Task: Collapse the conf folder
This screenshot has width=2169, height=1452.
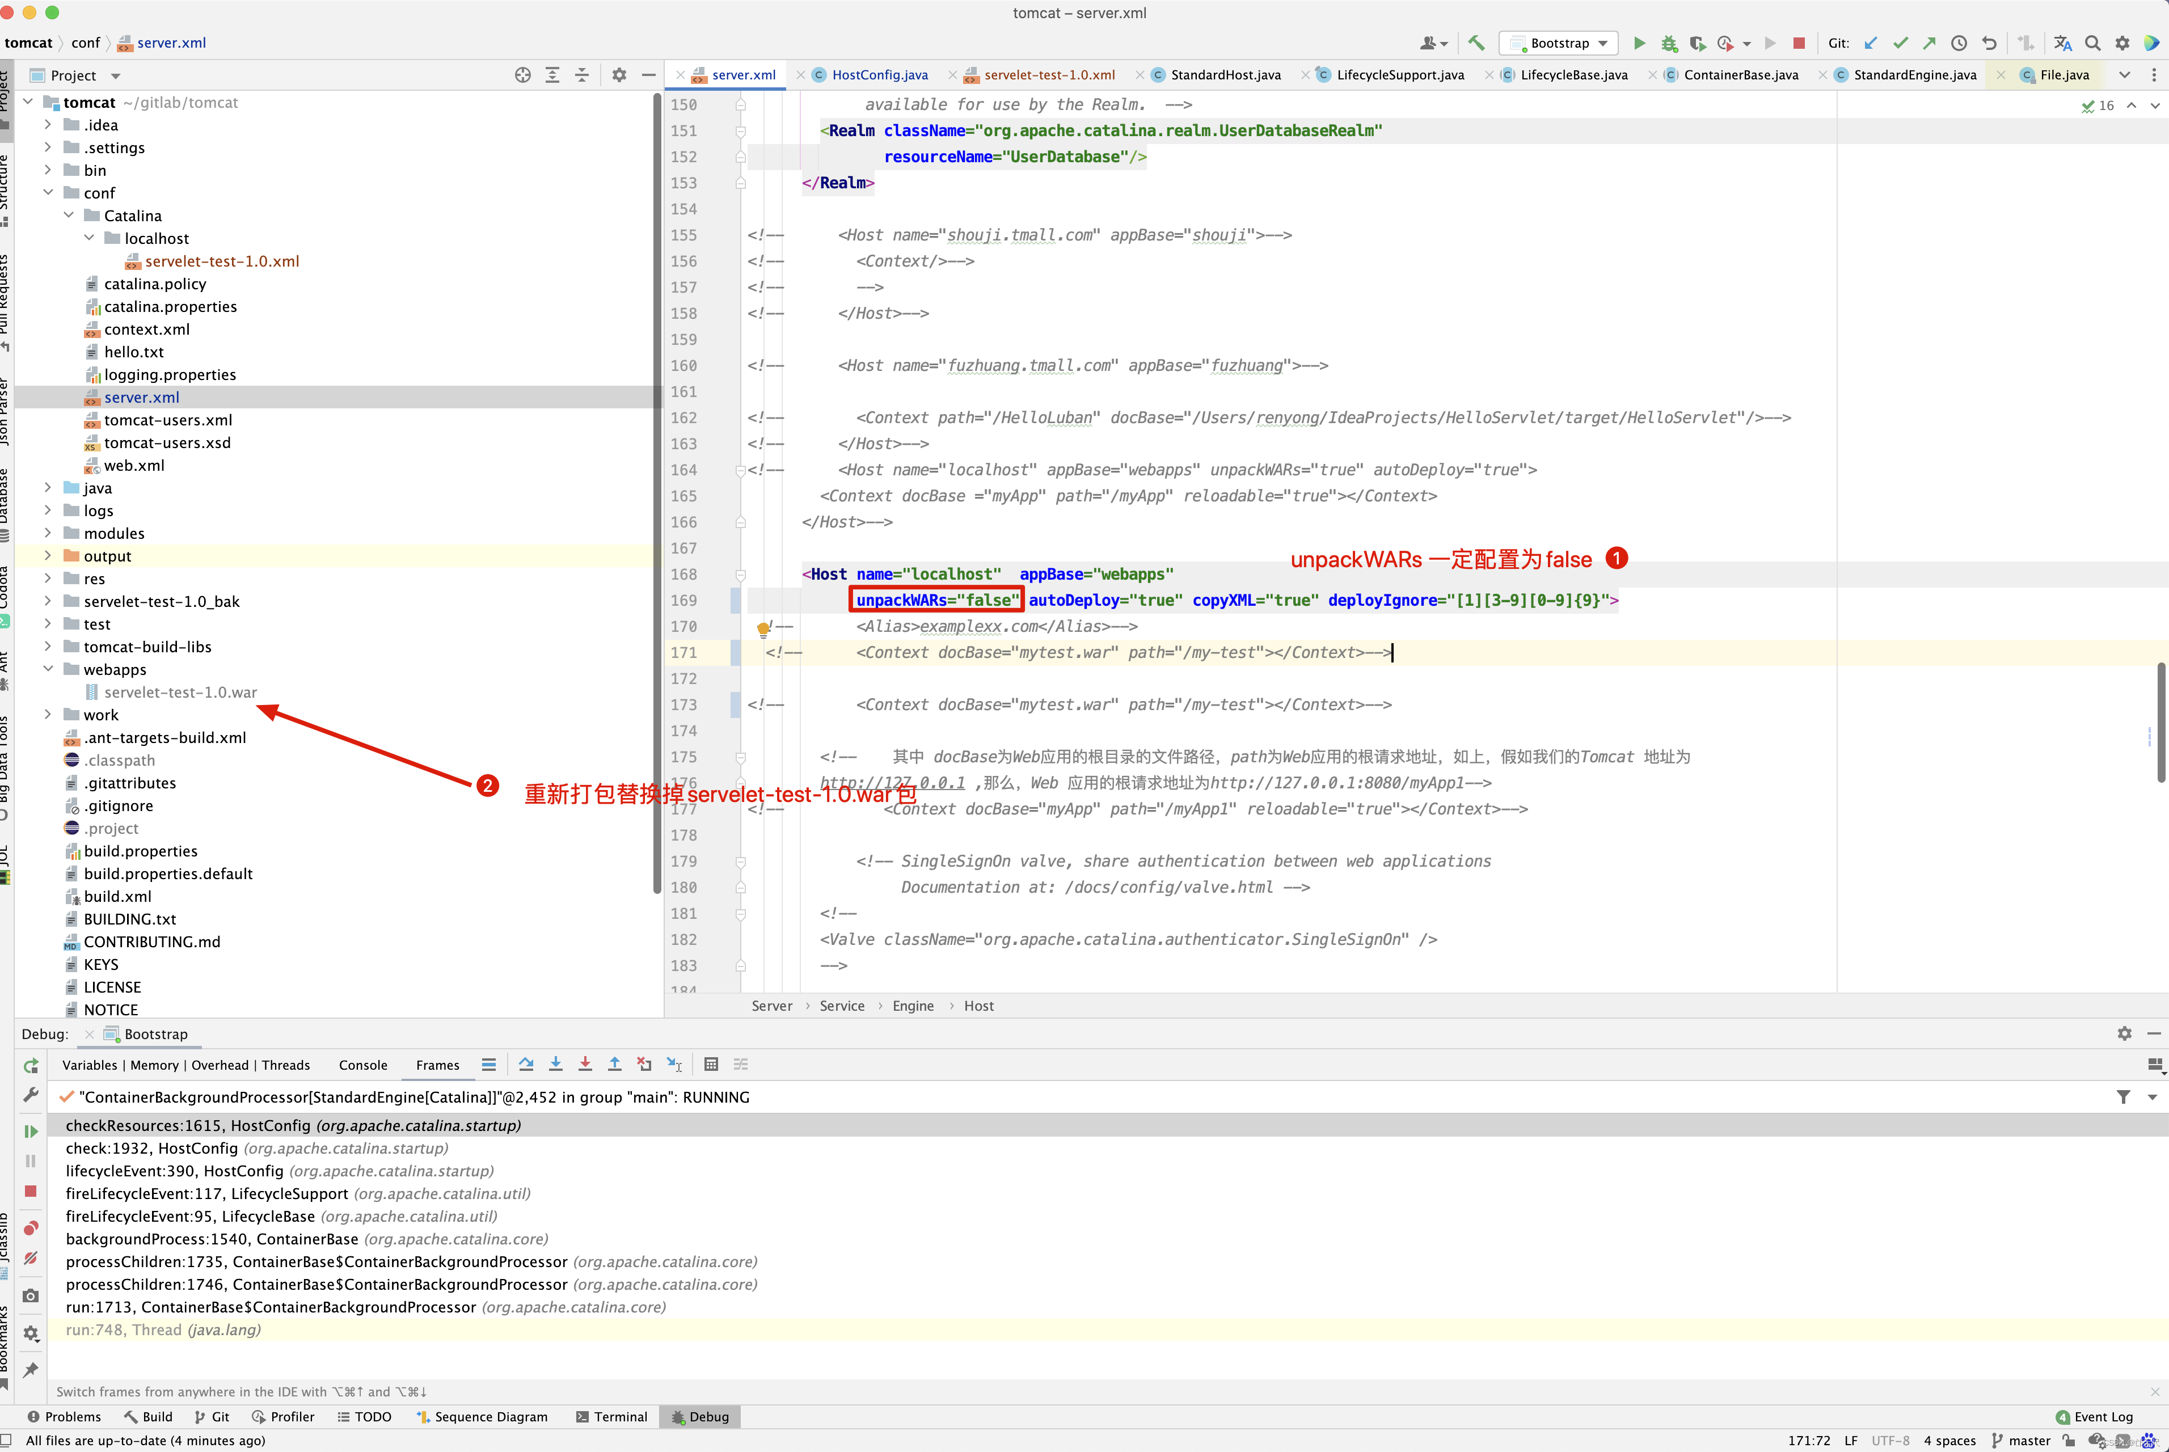Action: point(48,193)
